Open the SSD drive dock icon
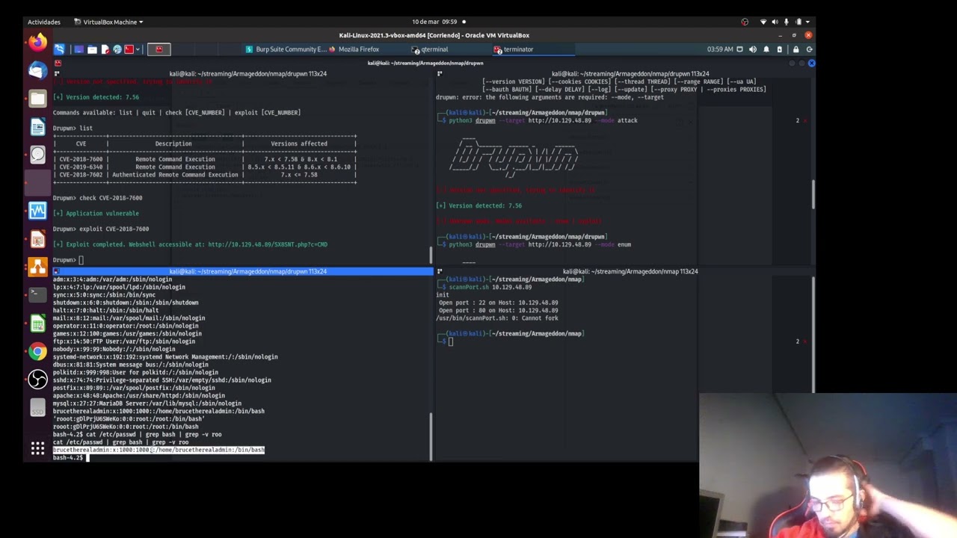This screenshot has height=538, width=957. [37, 408]
